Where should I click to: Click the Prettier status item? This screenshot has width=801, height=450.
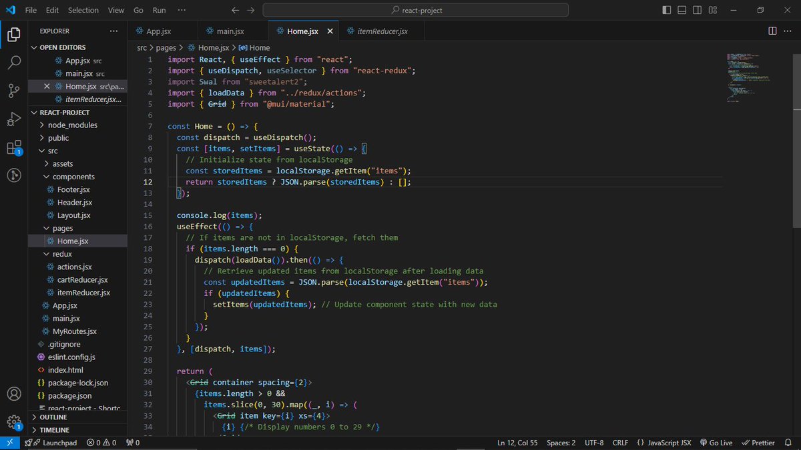coord(758,443)
